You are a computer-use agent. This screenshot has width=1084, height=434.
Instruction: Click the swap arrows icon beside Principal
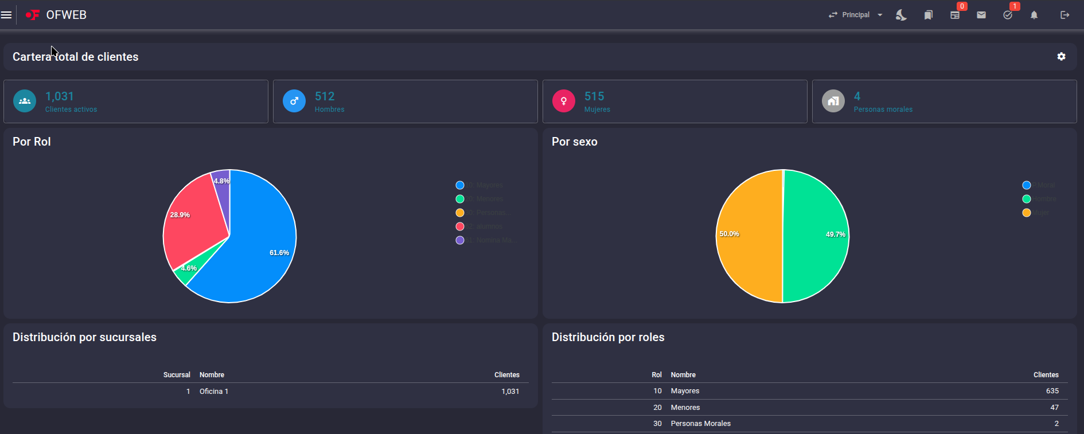[833, 15]
